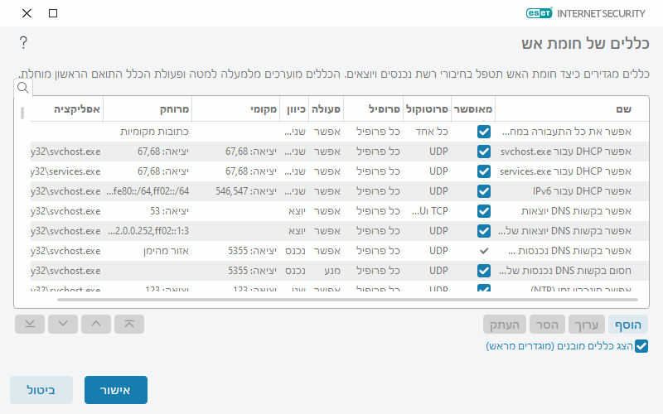Sort by 'פעולה' column header
The image size is (663, 414).
(326, 109)
